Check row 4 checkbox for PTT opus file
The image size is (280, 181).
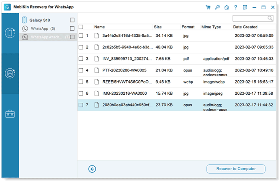coord(81,70)
